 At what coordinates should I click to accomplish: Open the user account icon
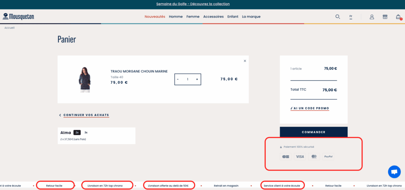click(x=372, y=17)
